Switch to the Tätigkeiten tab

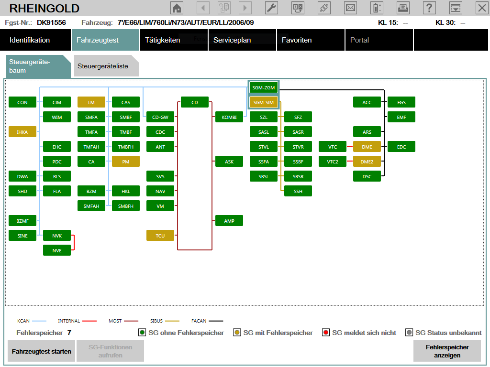tap(174, 40)
